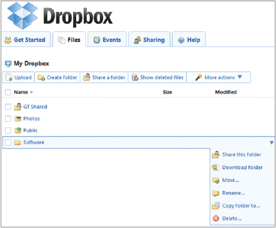This screenshot has height=228, width=276.
Task: Click the Copy folder to icon
Action: coord(216,206)
